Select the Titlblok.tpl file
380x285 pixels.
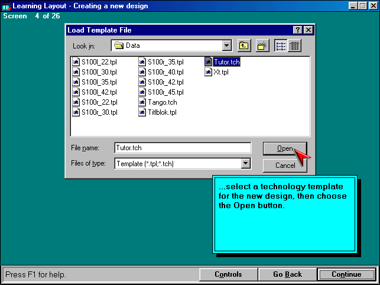(161, 112)
